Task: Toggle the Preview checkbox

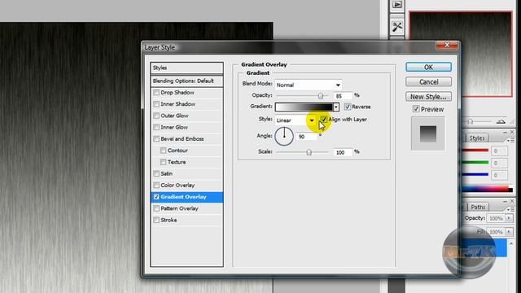Action: click(x=416, y=109)
